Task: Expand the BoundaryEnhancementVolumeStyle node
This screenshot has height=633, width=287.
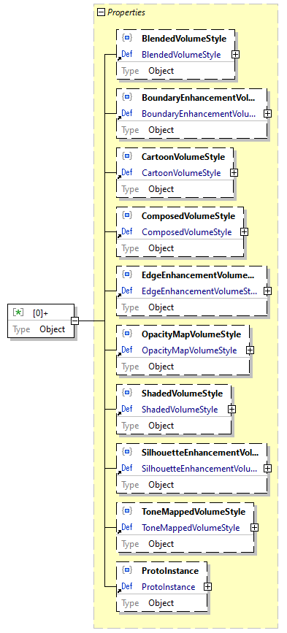Action: pos(267,114)
